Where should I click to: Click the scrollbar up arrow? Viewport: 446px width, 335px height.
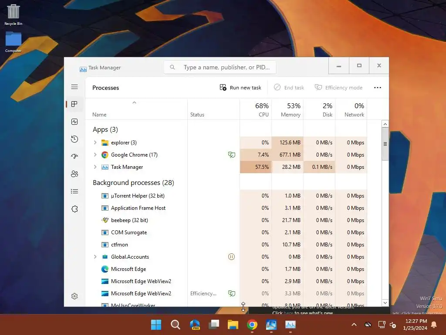[385, 124]
